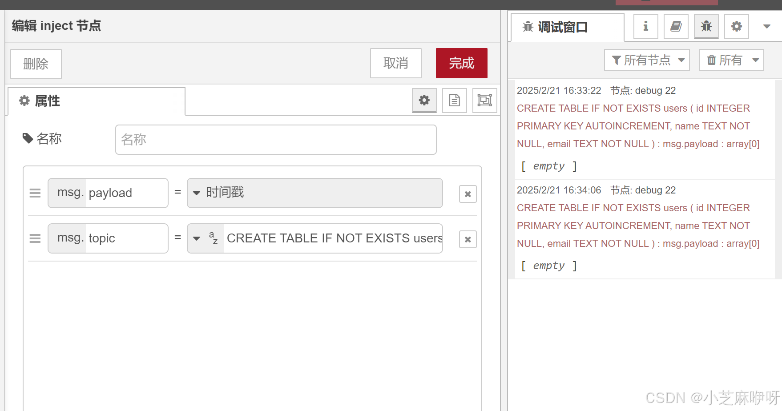Select the debug messages bug icon
This screenshot has height=411, width=782.
[705, 26]
